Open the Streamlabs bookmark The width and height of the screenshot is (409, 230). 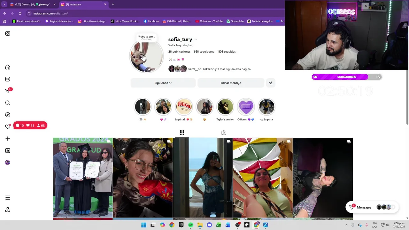click(235, 21)
